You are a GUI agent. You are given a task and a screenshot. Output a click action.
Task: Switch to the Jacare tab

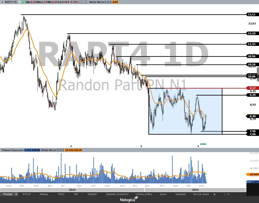(x=163, y=194)
